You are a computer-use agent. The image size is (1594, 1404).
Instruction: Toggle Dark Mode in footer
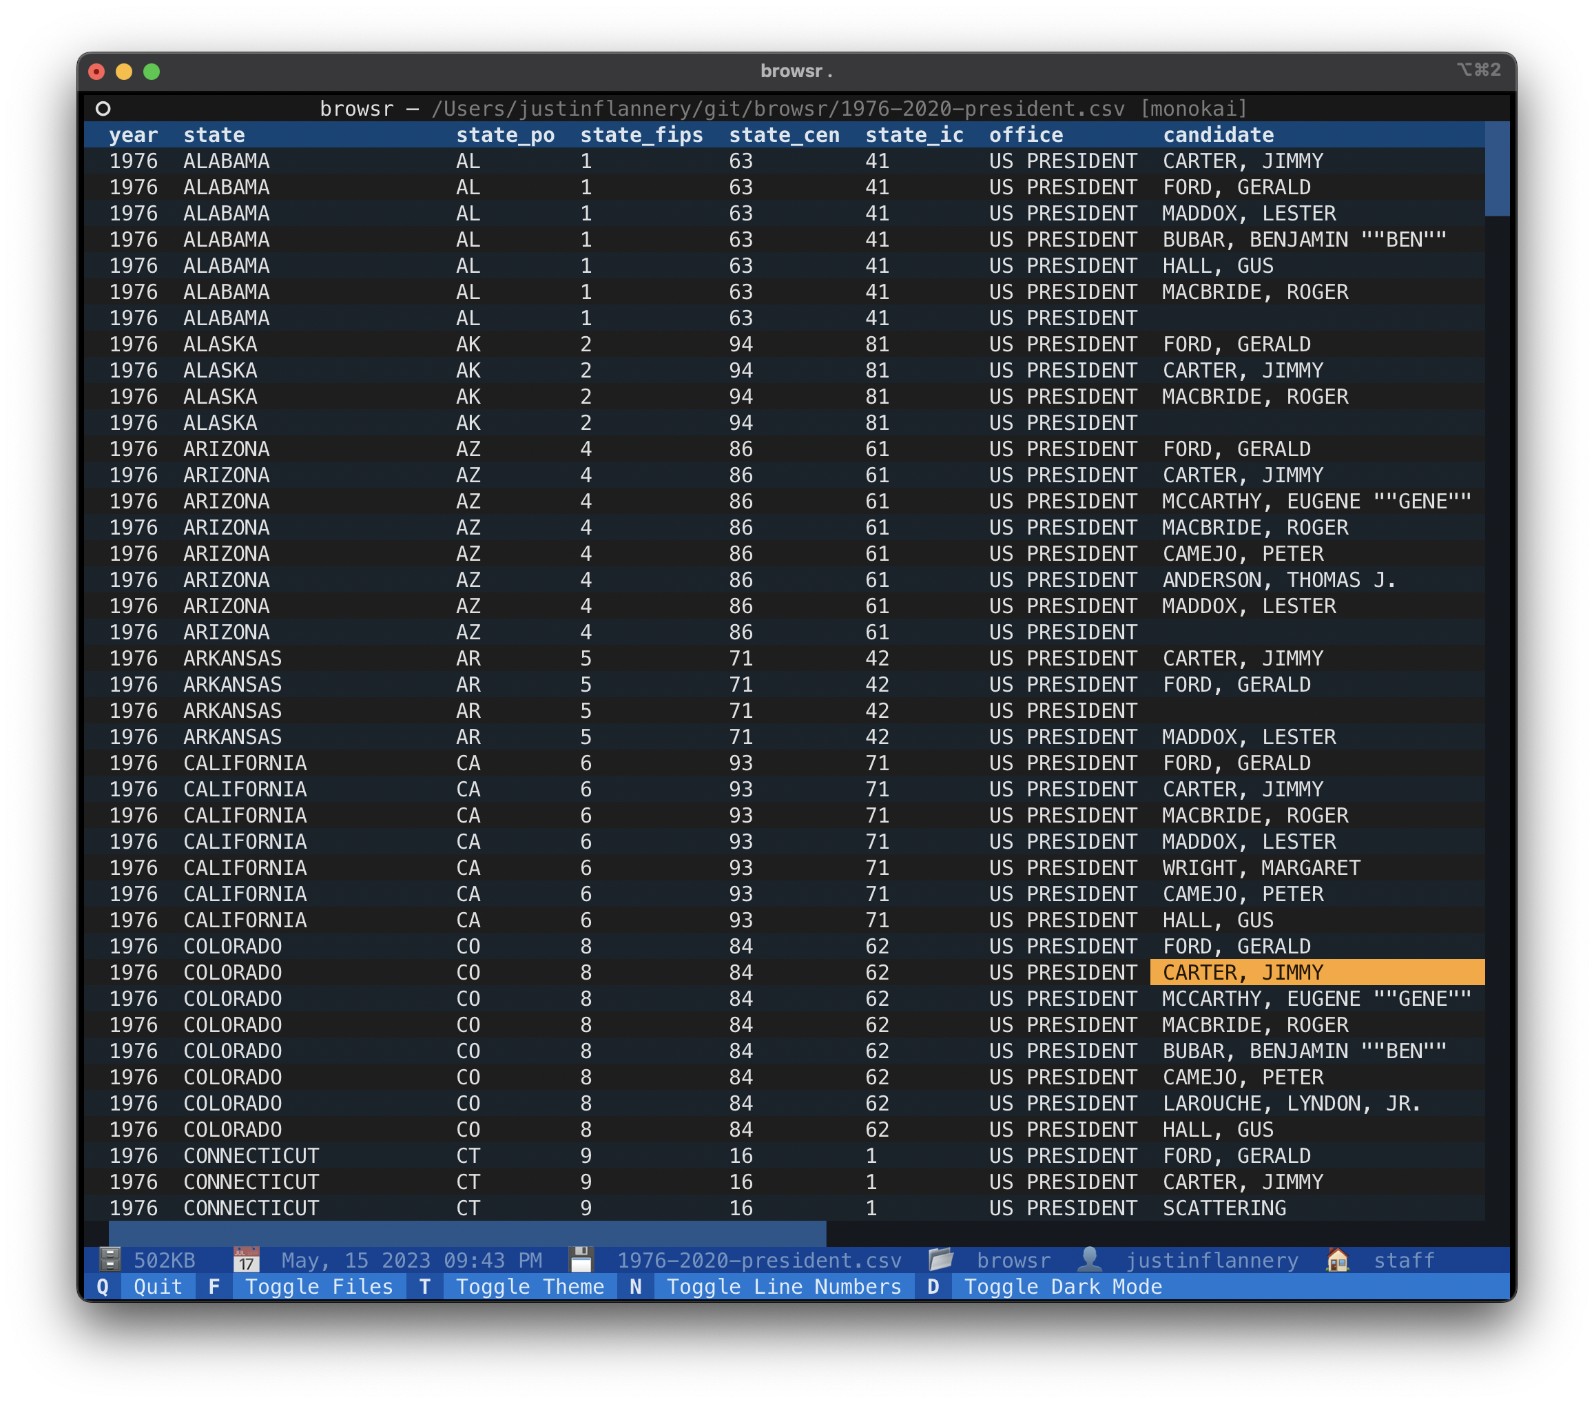pos(1062,1286)
